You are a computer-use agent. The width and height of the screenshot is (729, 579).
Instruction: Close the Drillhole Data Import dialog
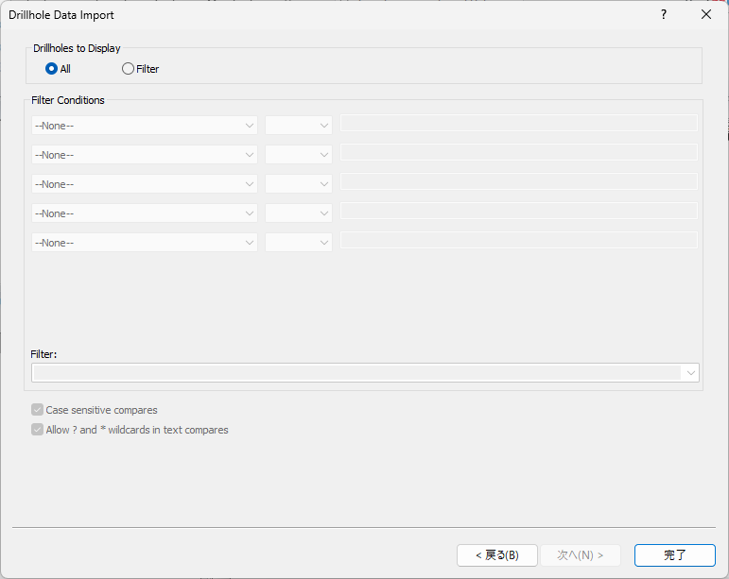coord(705,15)
